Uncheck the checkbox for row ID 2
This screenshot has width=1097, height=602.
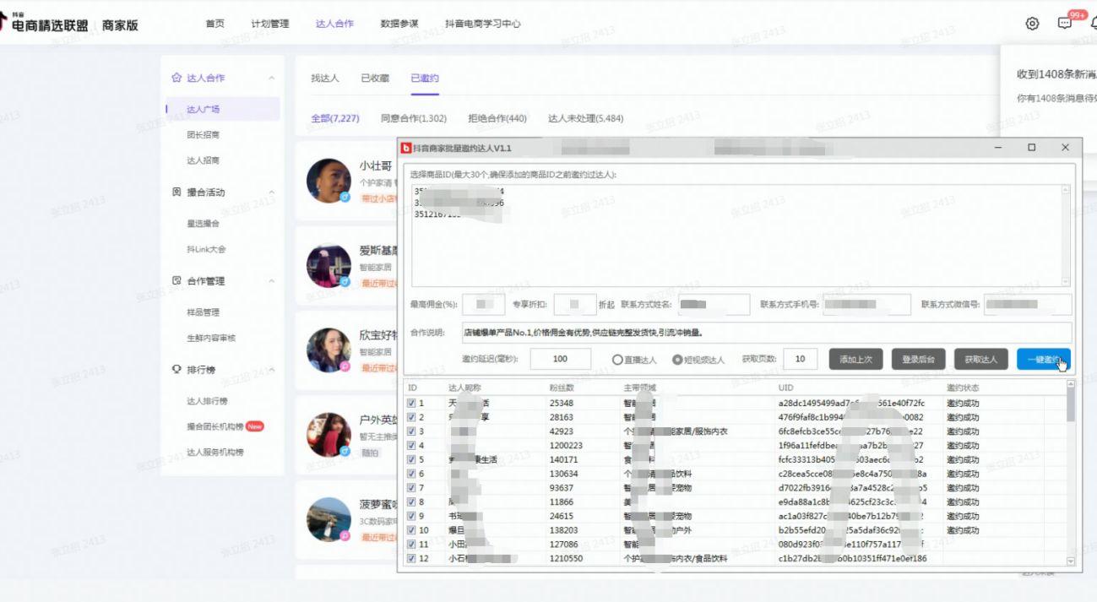411,417
